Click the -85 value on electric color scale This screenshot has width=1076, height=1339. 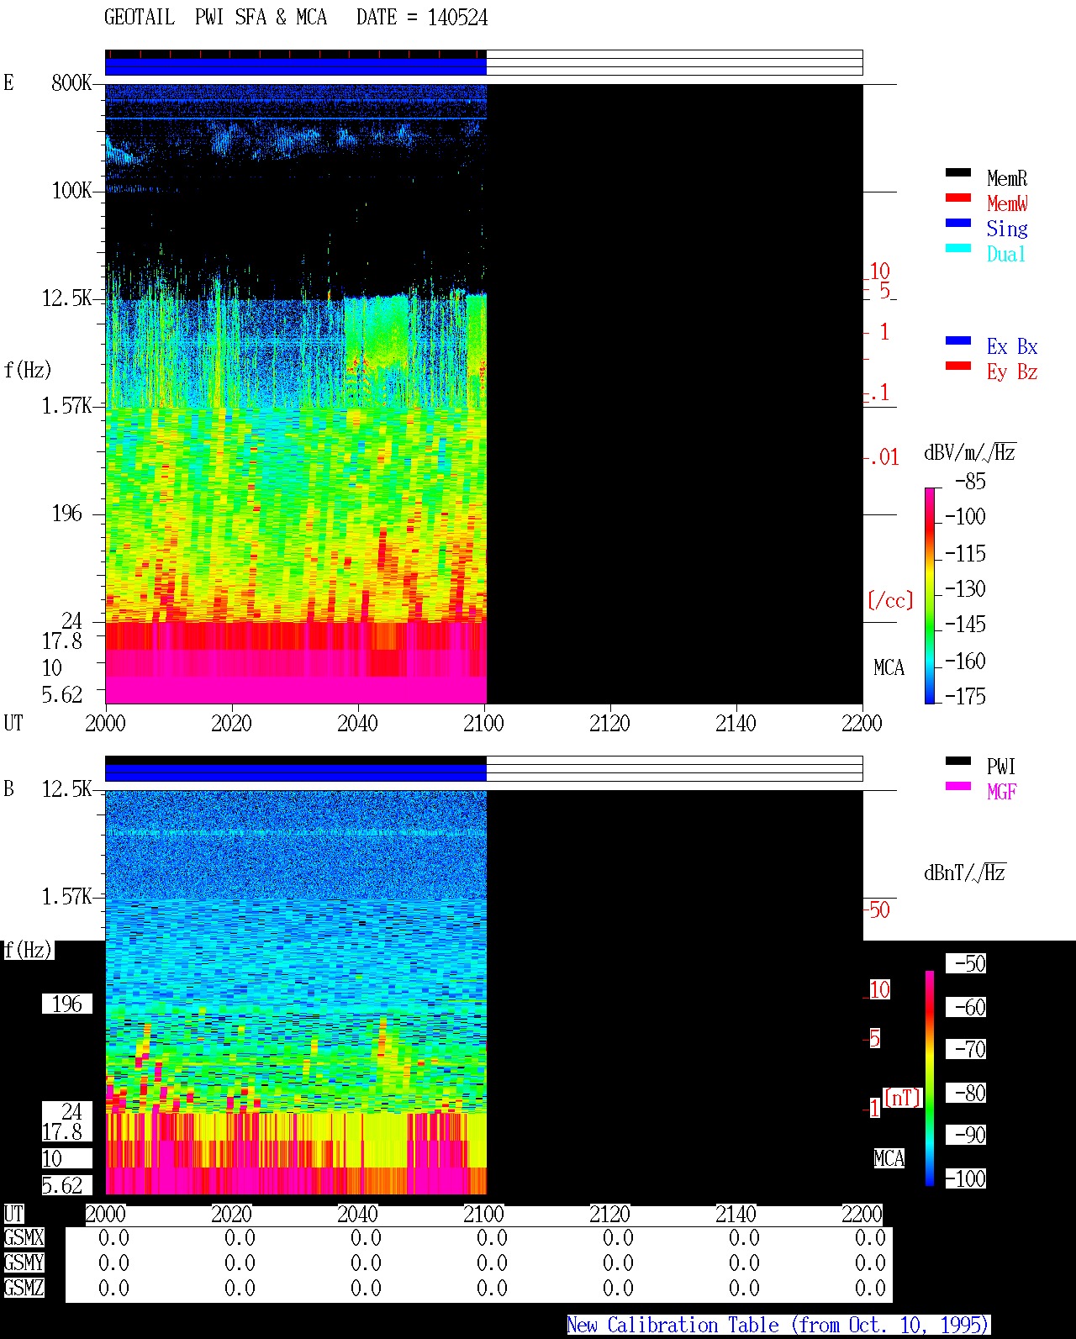coord(970,482)
